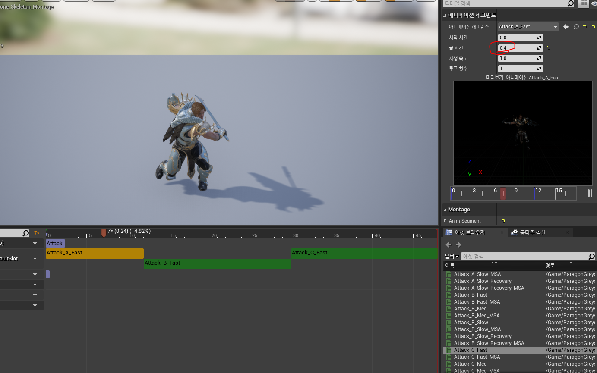Open the Attack_A_Fast animation reference dropdown
Viewport: 597px width, 373px height.
[x=528, y=27]
